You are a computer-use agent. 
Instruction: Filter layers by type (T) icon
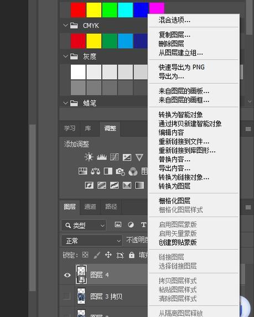(x=143, y=224)
